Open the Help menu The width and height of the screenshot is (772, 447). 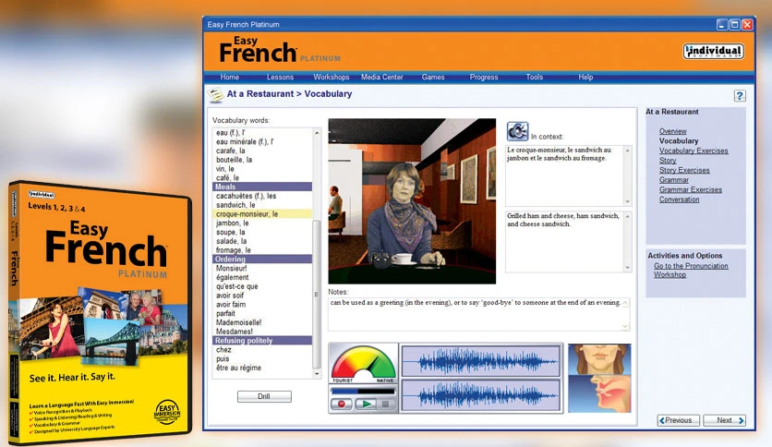[x=585, y=78]
